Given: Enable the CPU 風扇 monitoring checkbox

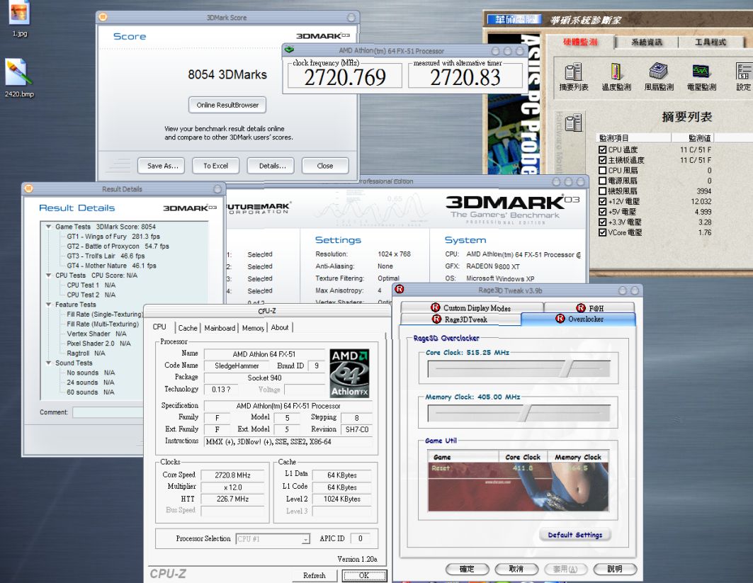Looking at the screenshot, I should tap(602, 171).
